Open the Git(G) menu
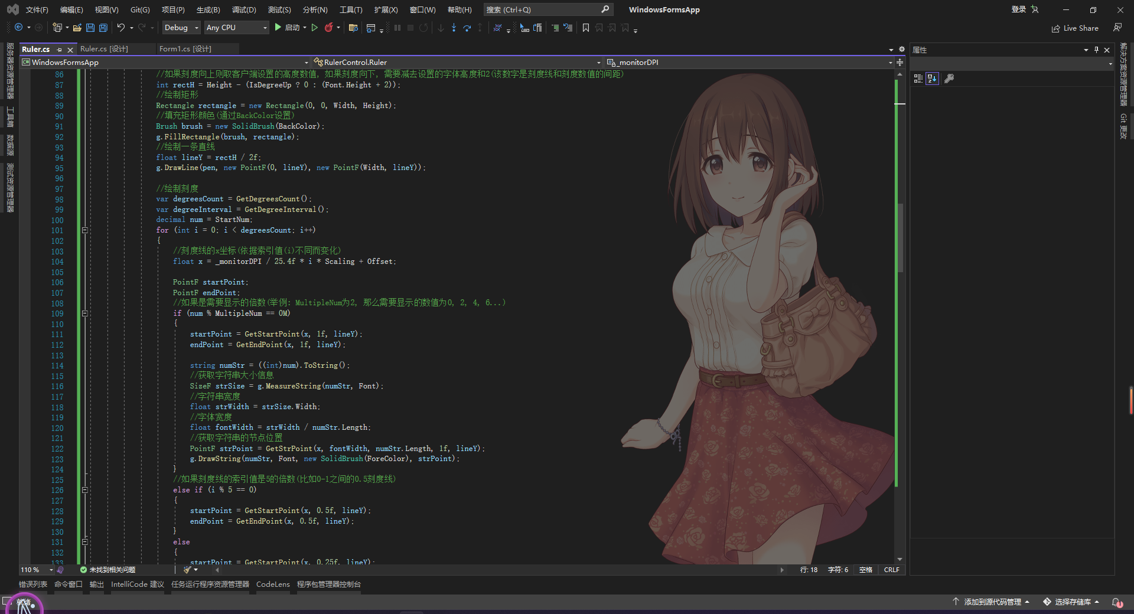Screen dimensions: 1134x614 point(140,9)
